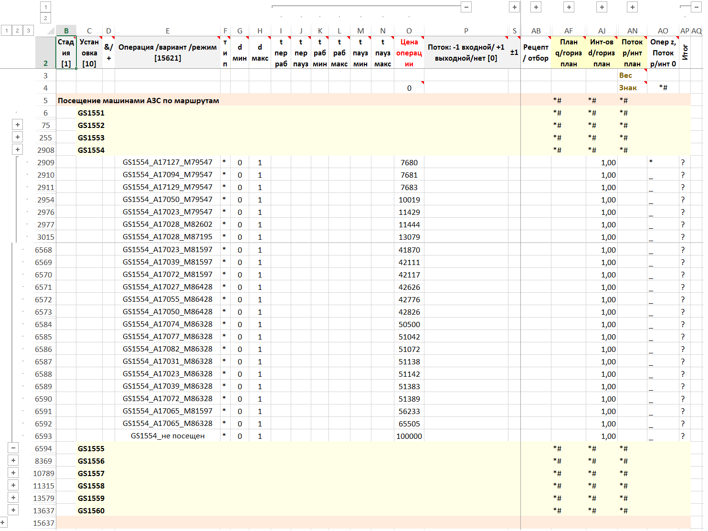Click row outline level 3 button

tap(28, 31)
